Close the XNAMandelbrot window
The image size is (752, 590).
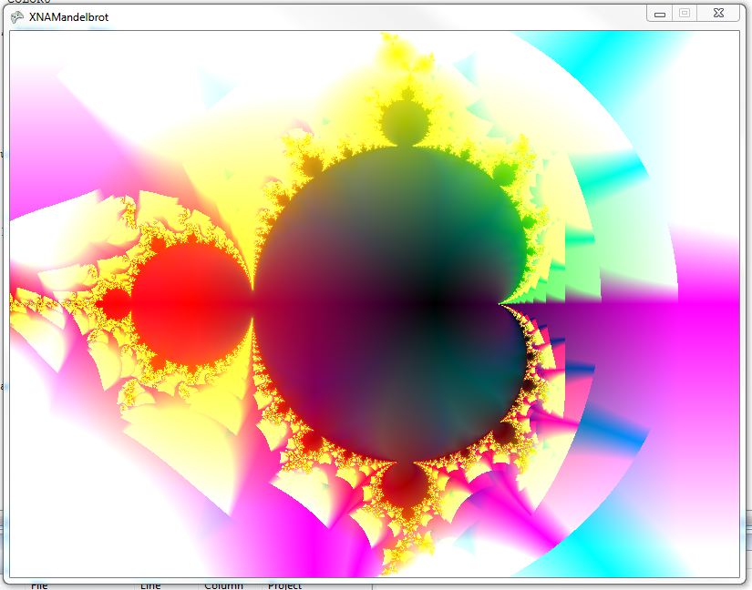[x=718, y=13]
